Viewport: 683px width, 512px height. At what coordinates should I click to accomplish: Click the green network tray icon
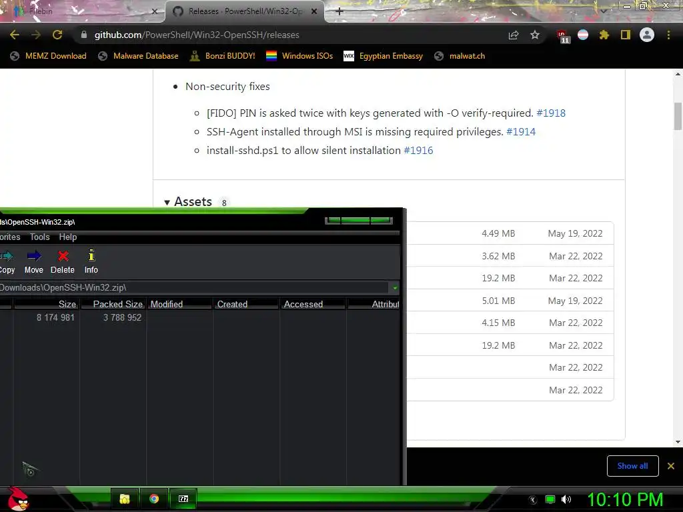click(550, 499)
